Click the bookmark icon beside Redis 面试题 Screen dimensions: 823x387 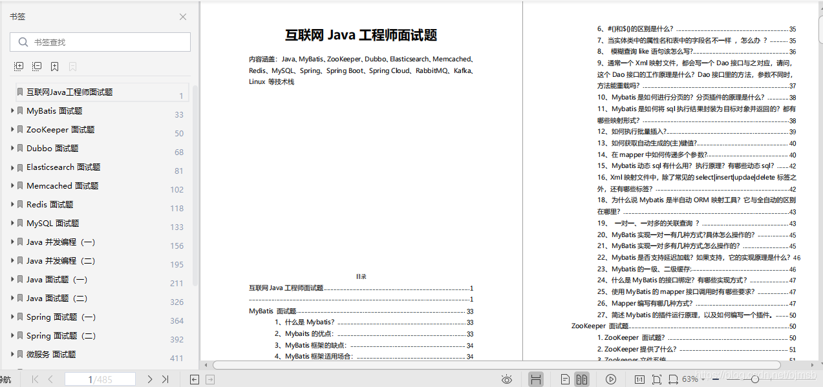pyautogui.click(x=21, y=204)
